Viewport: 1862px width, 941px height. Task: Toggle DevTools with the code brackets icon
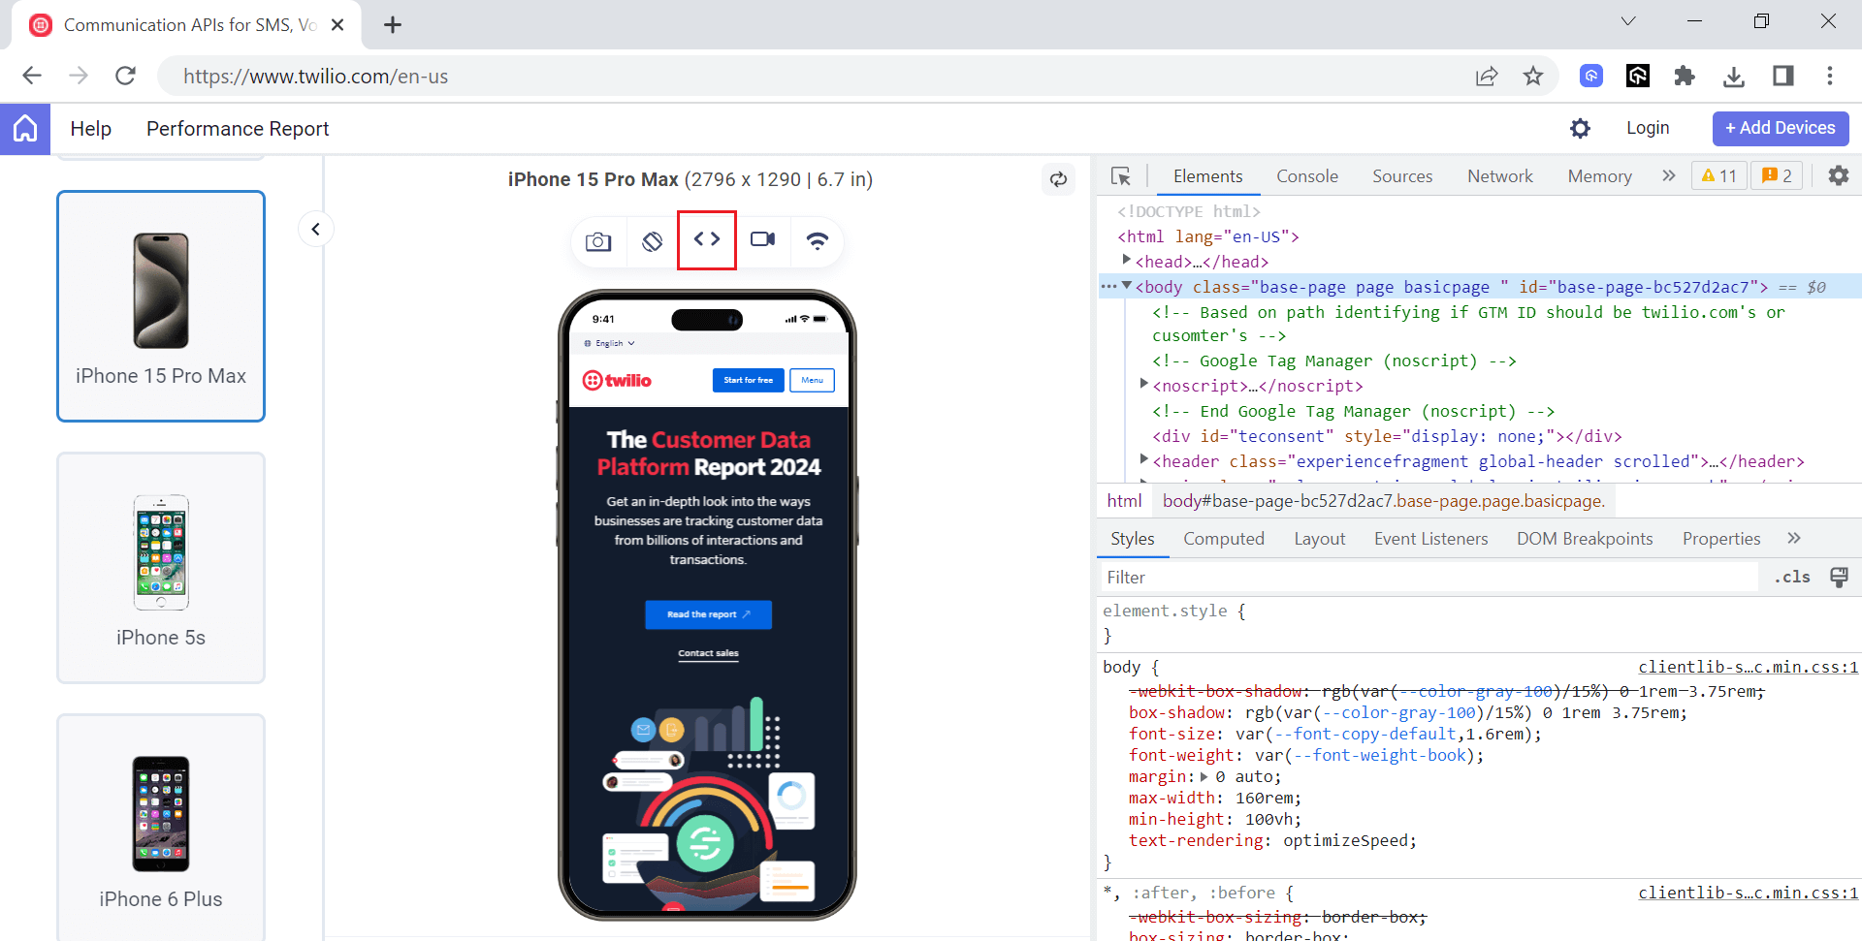tap(707, 239)
